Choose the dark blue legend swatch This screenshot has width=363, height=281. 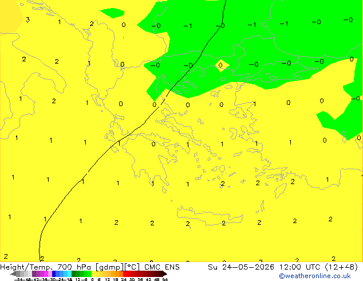coord(54,274)
